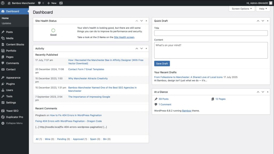Click the Posts pushpin icon in sidebar
Viewport: 274px width, 154px height.
pos(3,32)
